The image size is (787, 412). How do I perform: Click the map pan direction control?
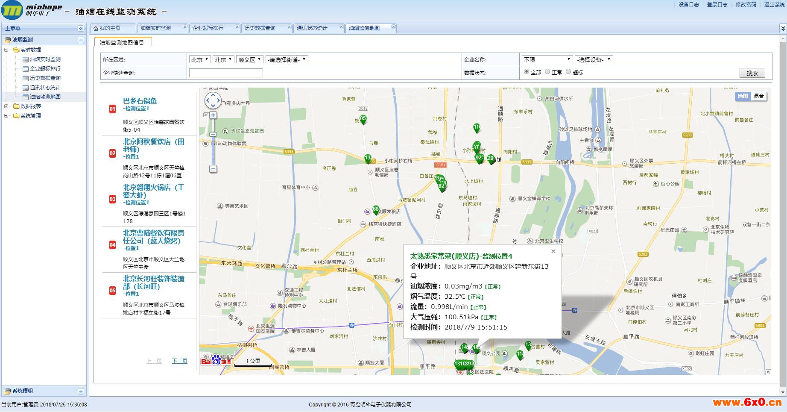click(x=213, y=101)
